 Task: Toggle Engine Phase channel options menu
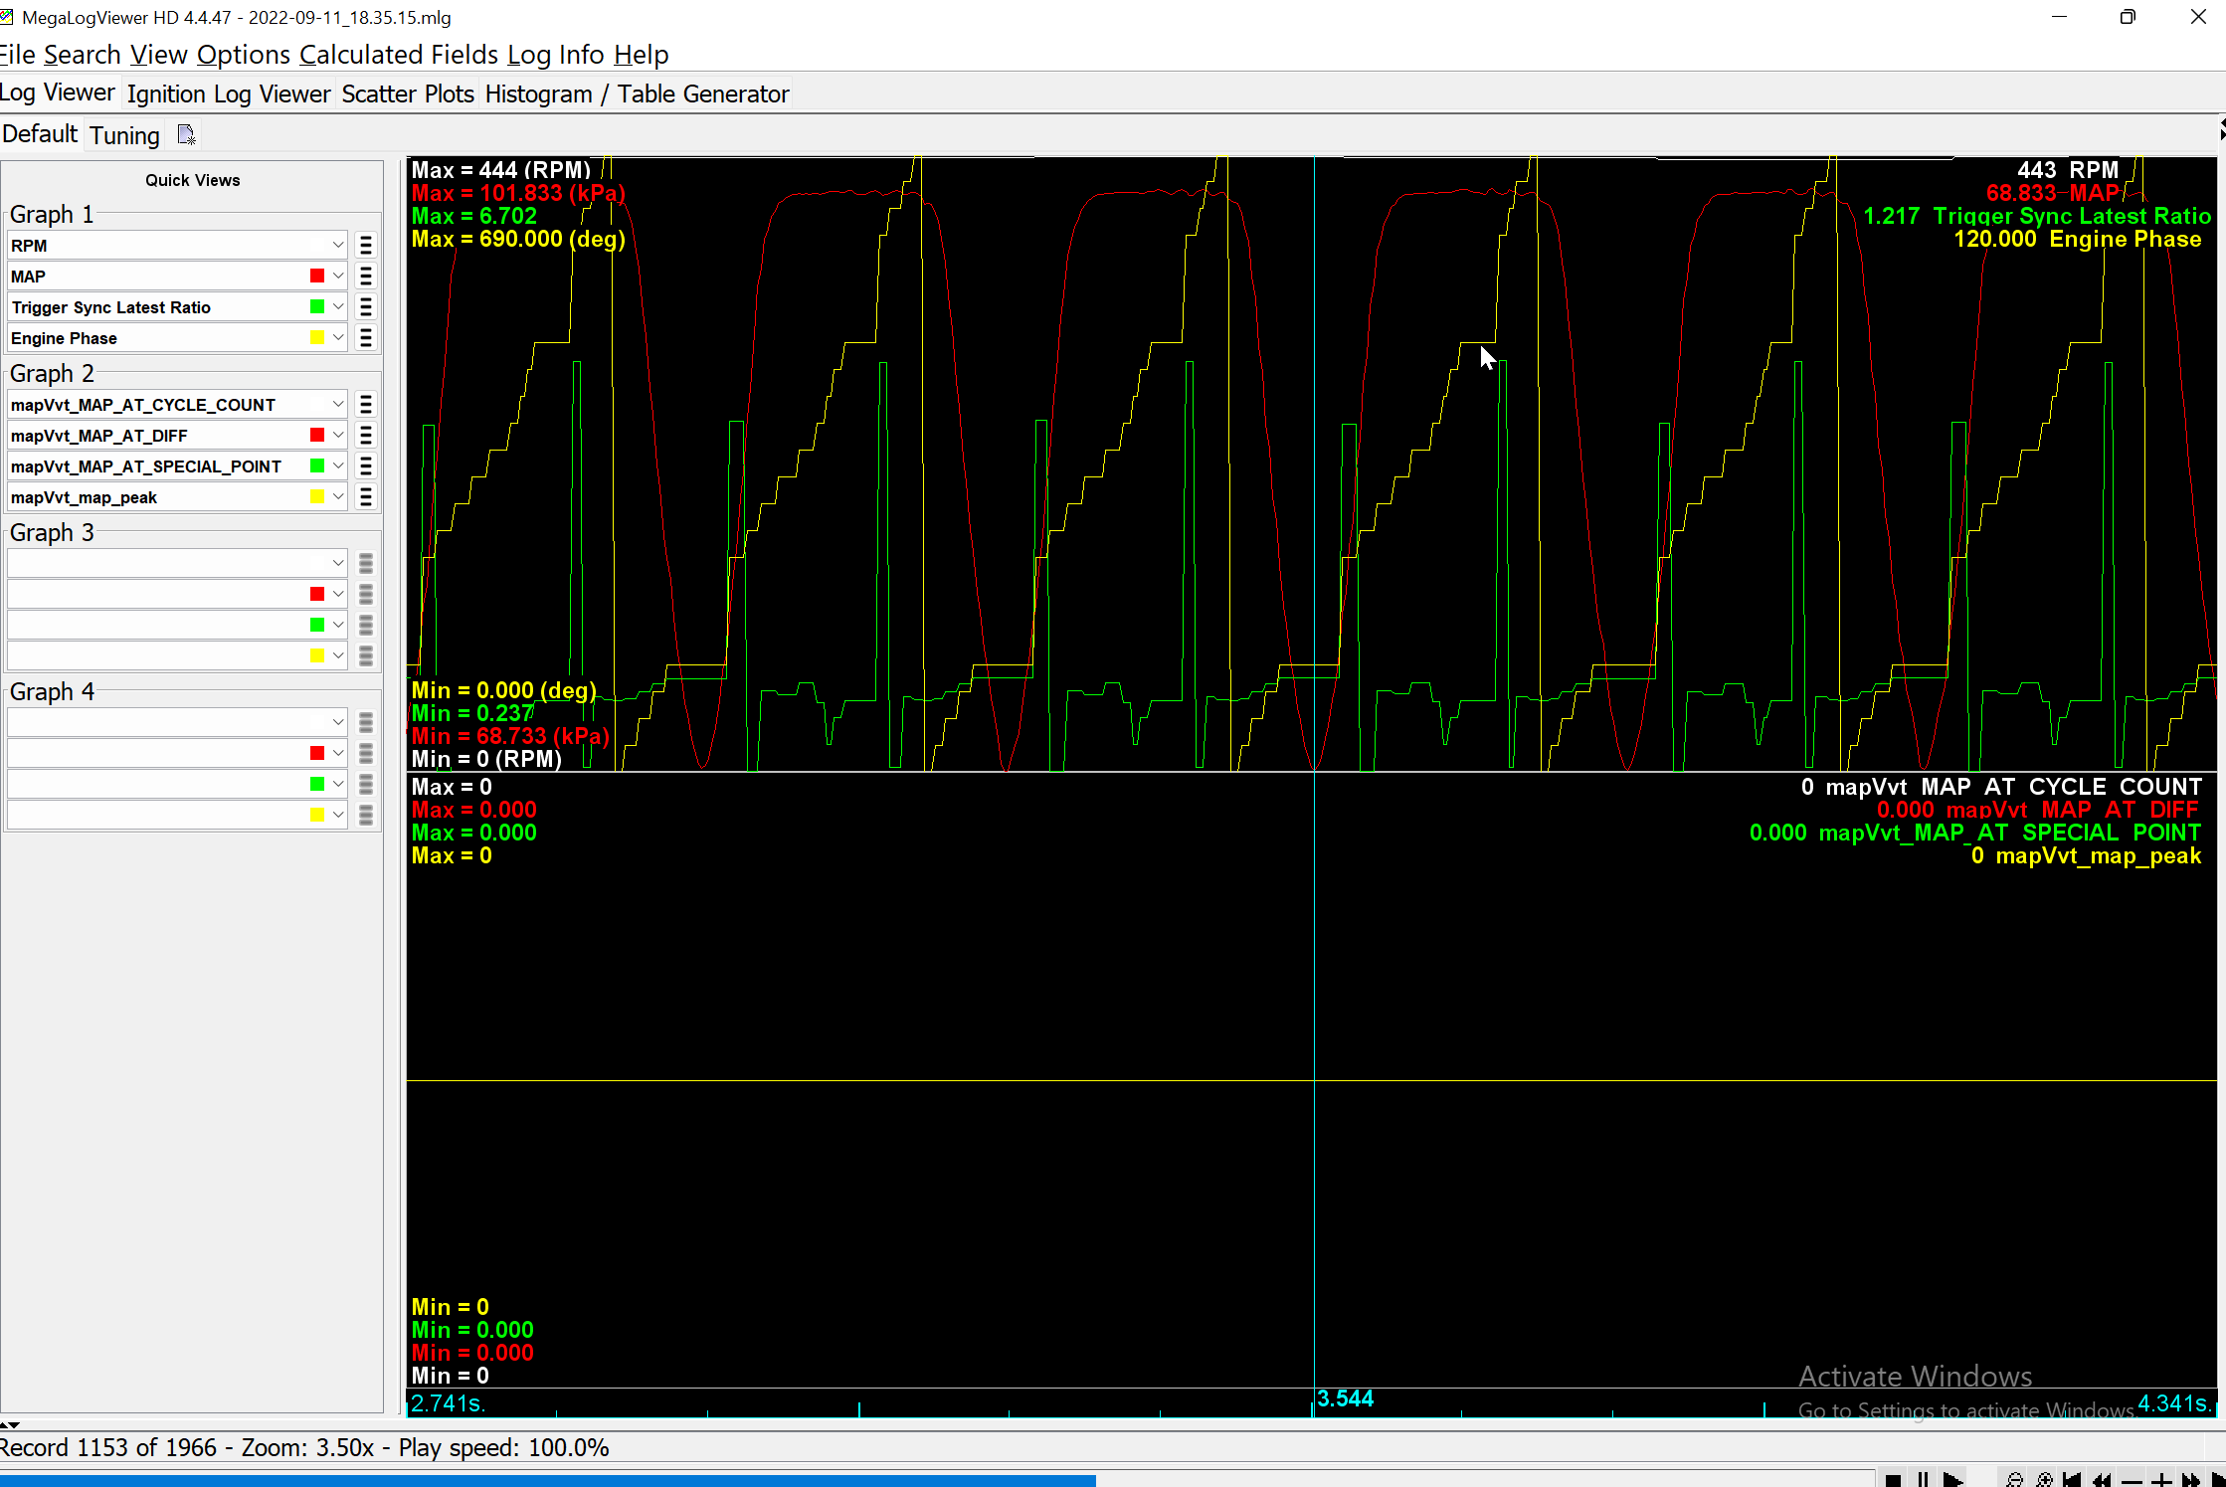pyautogui.click(x=365, y=337)
